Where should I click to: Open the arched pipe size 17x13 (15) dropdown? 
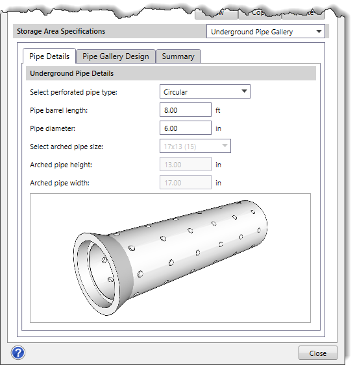[195, 146]
